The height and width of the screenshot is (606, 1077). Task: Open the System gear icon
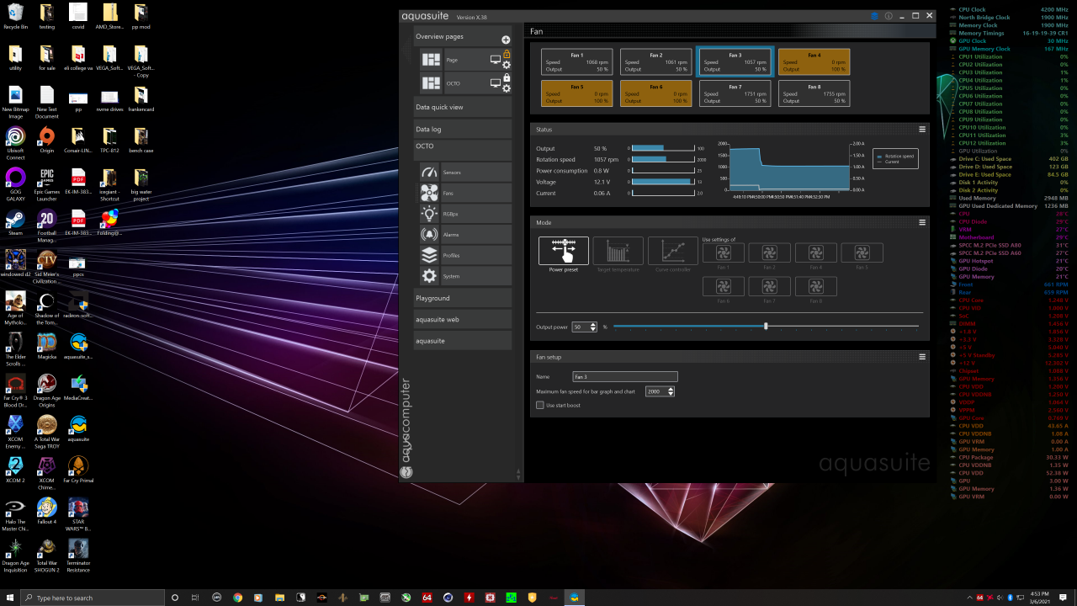(x=429, y=276)
